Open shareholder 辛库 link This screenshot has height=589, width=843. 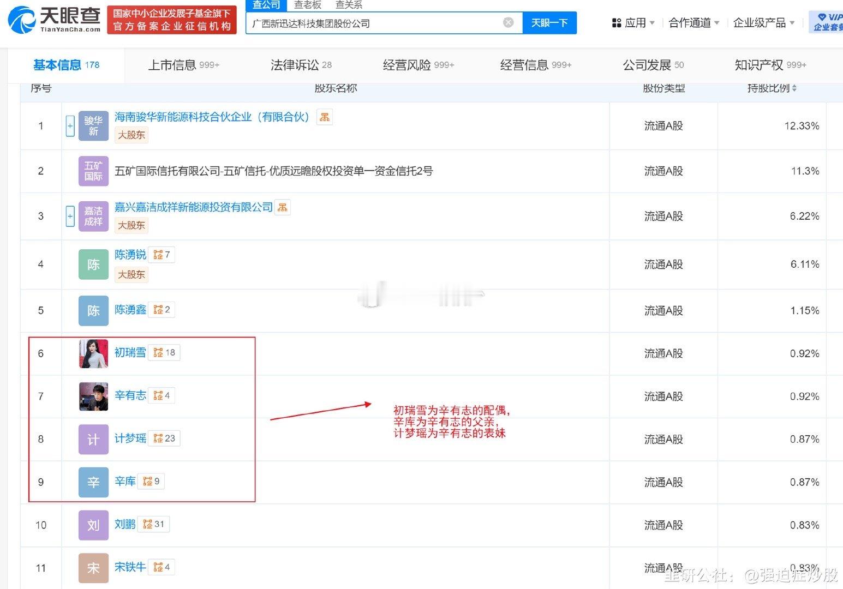click(125, 481)
